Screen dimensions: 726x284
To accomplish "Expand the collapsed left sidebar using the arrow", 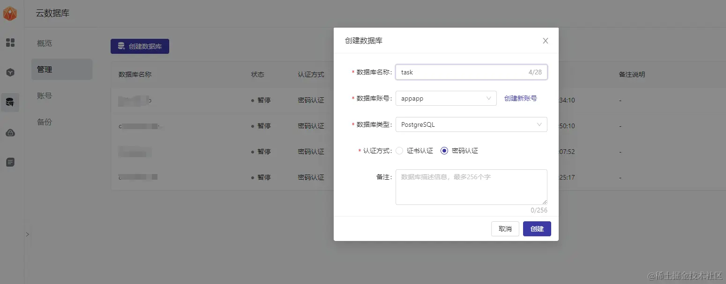I will [x=27, y=234].
